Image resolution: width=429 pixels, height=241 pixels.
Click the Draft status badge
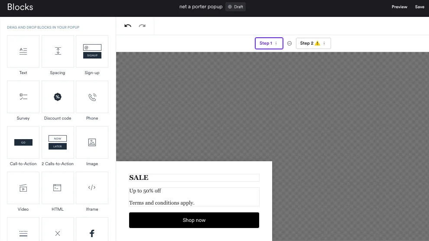pyautogui.click(x=236, y=7)
